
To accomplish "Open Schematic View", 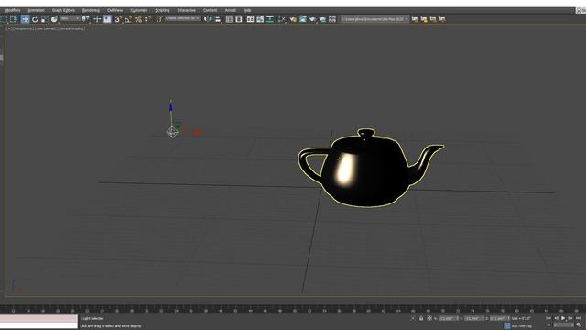I will (270, 19).
